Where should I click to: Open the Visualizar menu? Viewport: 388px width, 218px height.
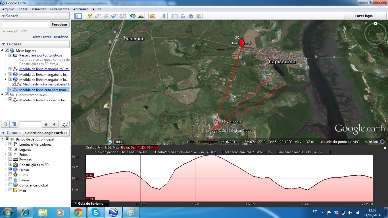pyautogui.click(x=39, y=9)
